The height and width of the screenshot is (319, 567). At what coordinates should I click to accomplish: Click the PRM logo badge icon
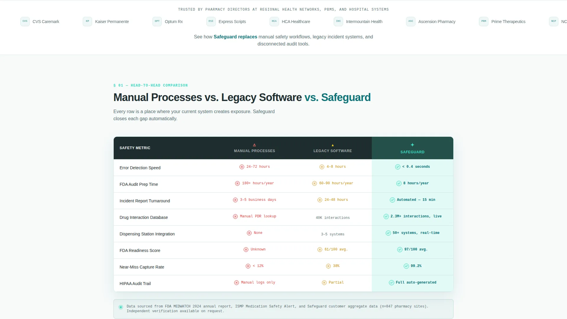pos(484,22)
